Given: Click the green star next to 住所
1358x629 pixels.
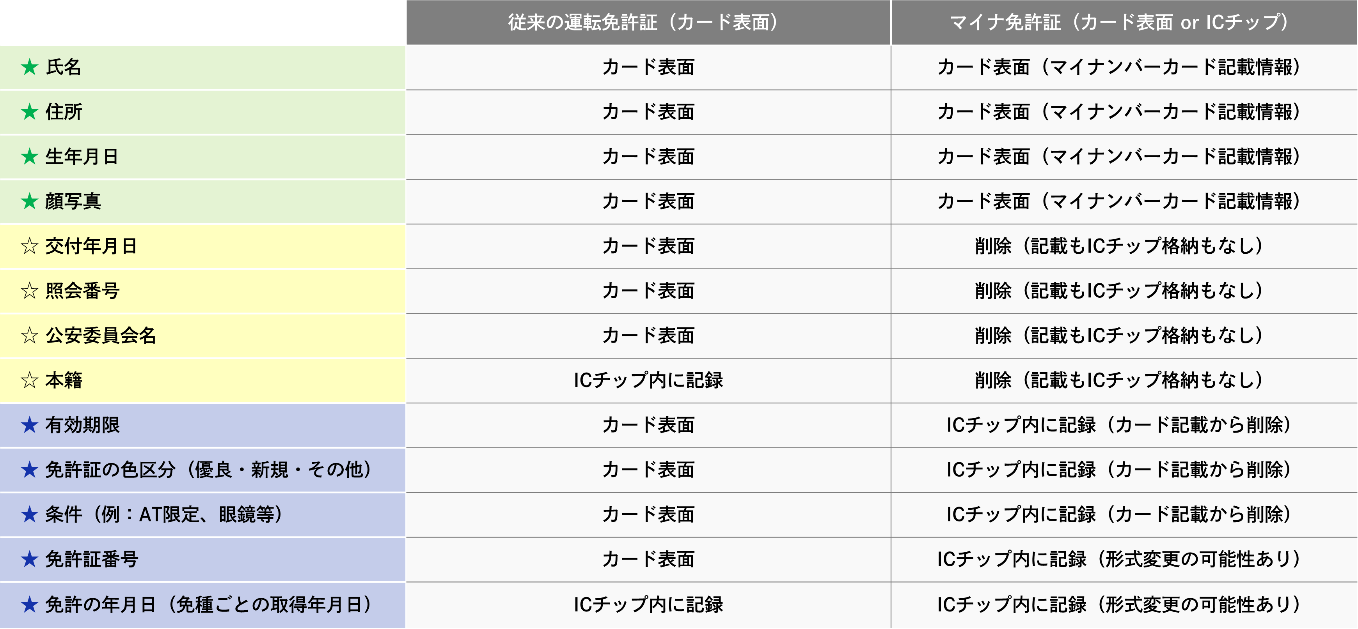Looking at the screenshot, I should click(x=30, y=112).
